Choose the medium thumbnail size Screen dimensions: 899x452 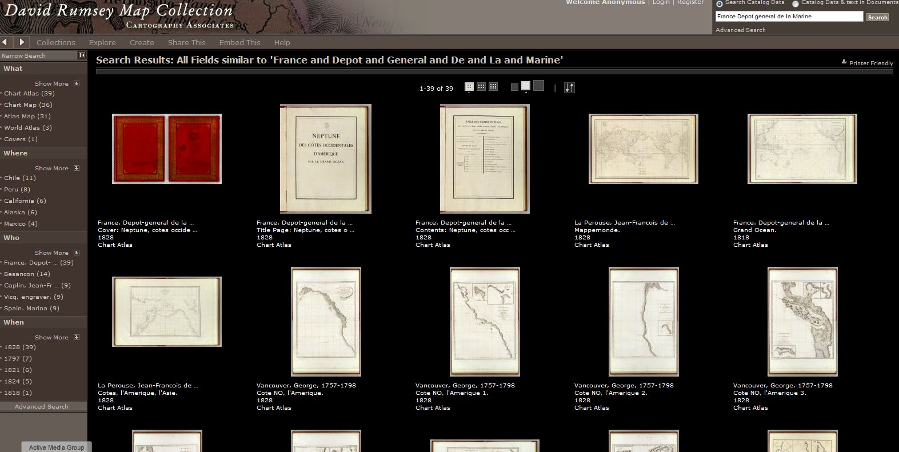tap(526, 86)
